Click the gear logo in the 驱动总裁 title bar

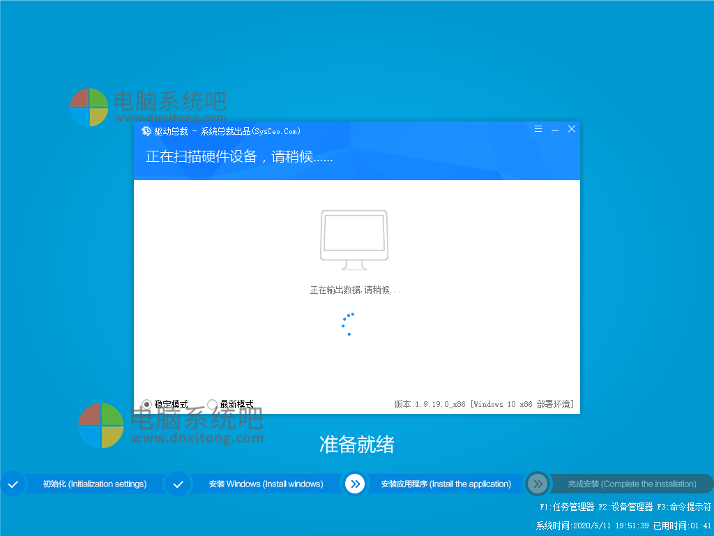(146, 131)
